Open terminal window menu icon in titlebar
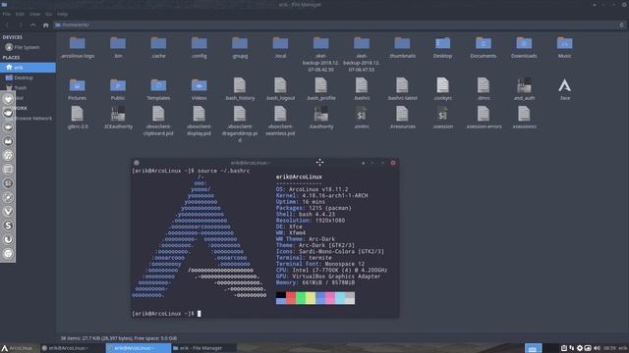 [x=137, y=163]
